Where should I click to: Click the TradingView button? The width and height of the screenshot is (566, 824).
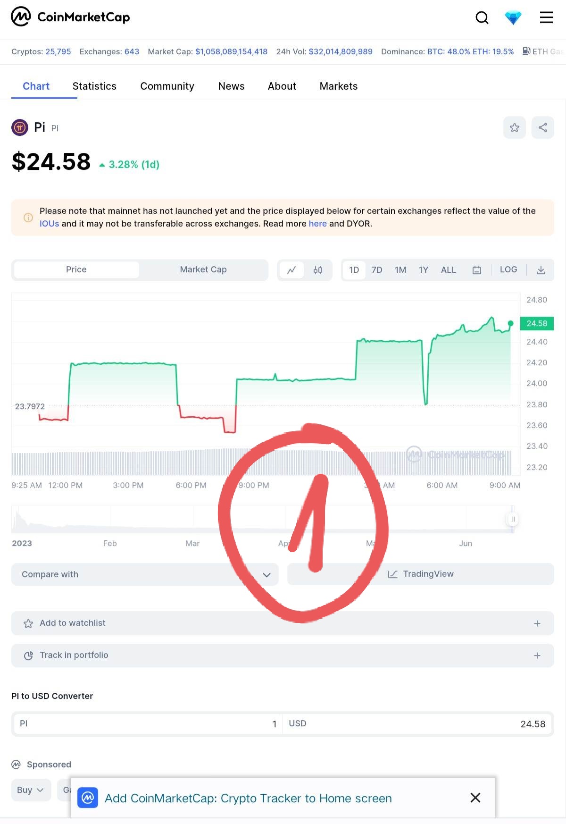(x=421, y=574)
